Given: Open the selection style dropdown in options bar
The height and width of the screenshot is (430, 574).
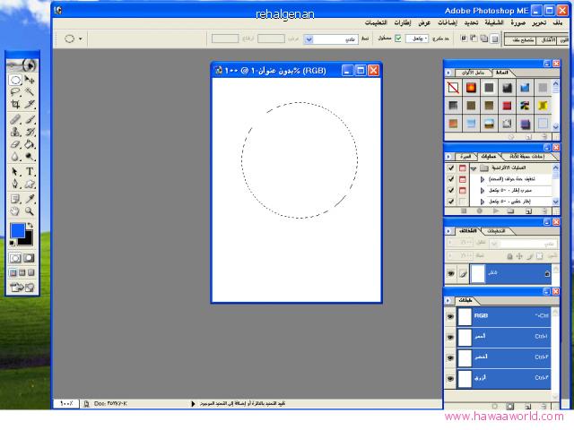Looking at the screenshot, I should point(309,39).
